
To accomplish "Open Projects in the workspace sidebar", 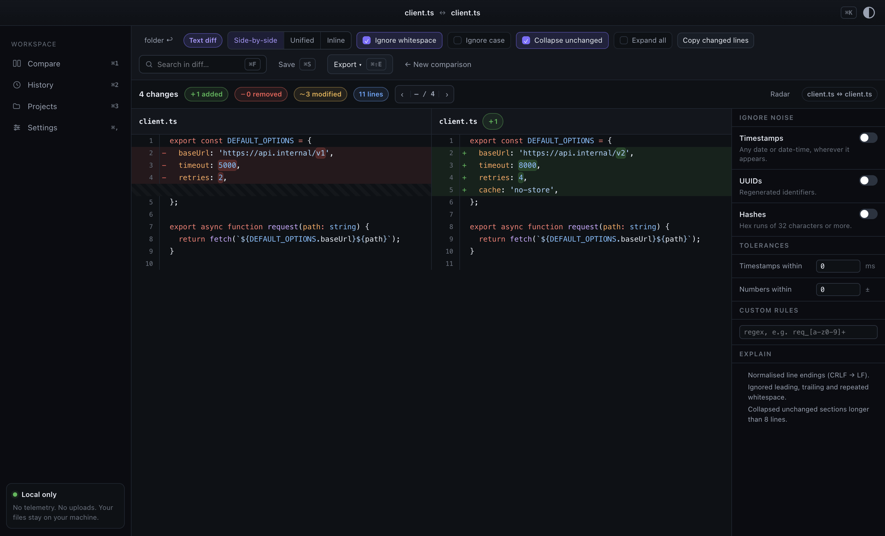I will coord(65,106).
